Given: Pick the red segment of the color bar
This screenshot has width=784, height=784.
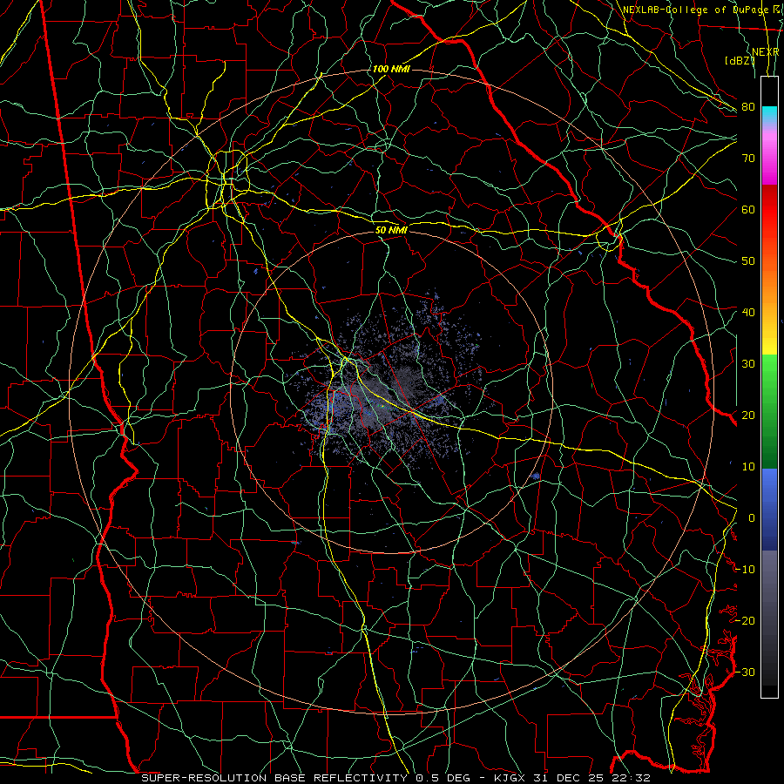Looking at the screenshot, I should coord(769,211).
